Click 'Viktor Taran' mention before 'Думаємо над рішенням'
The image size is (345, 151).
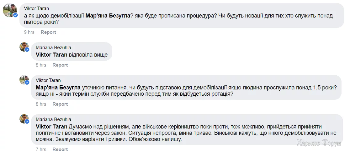coord(52,127)
